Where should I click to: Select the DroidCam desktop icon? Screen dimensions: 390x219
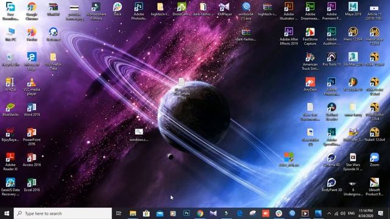[x=182, y=9]
